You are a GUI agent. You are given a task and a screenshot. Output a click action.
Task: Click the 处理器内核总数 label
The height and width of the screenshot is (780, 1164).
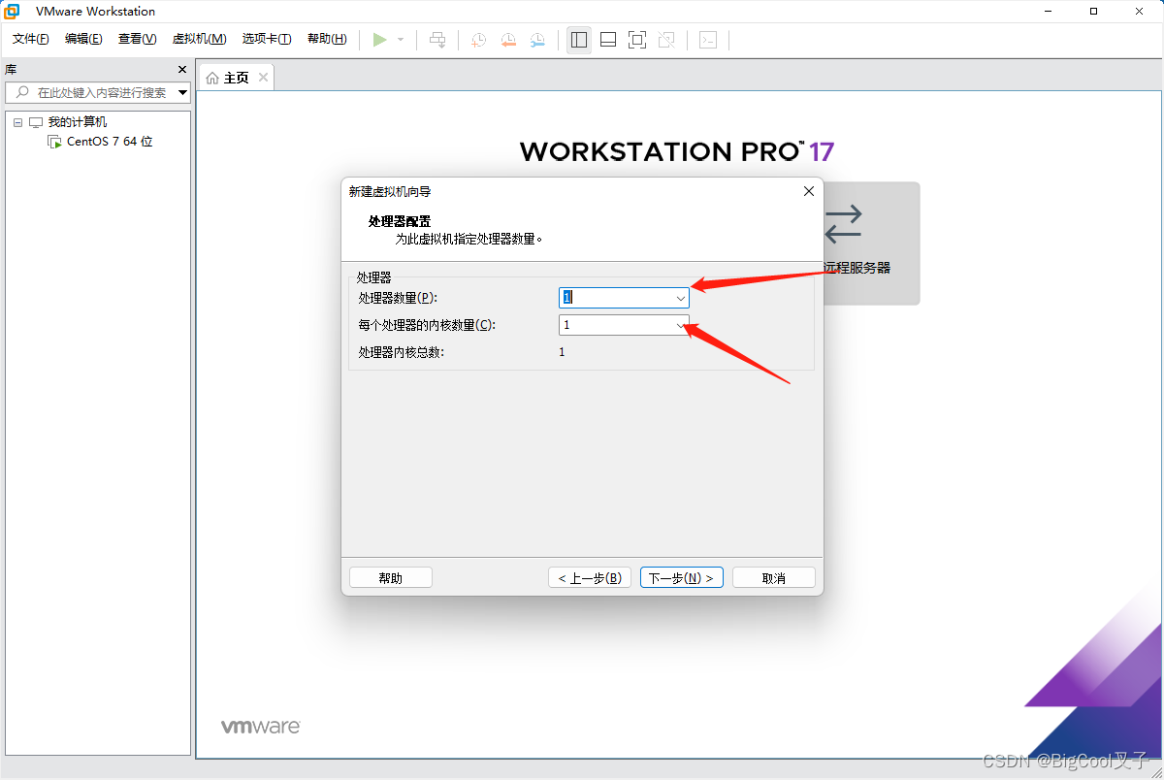click(401, 352)
